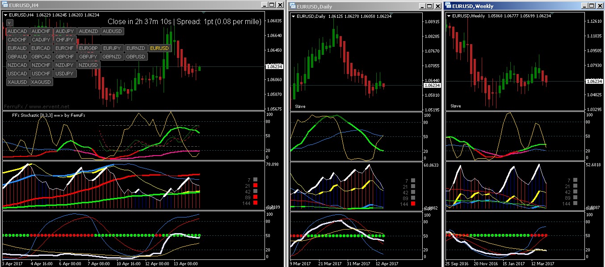The height and width of the screenshot is (267, 605).
Task: Open the XAUUSD gold symbol
Action: click(18, 82)
